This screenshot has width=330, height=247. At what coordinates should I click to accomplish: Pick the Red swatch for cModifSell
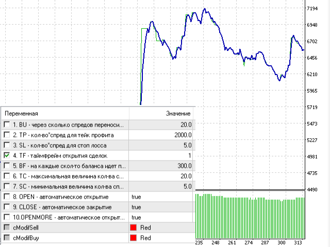[133, 227]
